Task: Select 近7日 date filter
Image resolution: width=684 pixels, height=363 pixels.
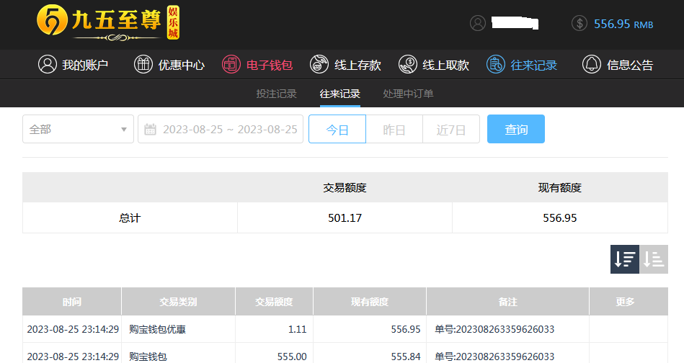Action: tap(451, 129)
